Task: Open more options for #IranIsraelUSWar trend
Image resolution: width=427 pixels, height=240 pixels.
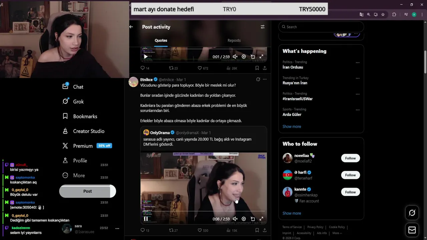Action: click(358, 94)
